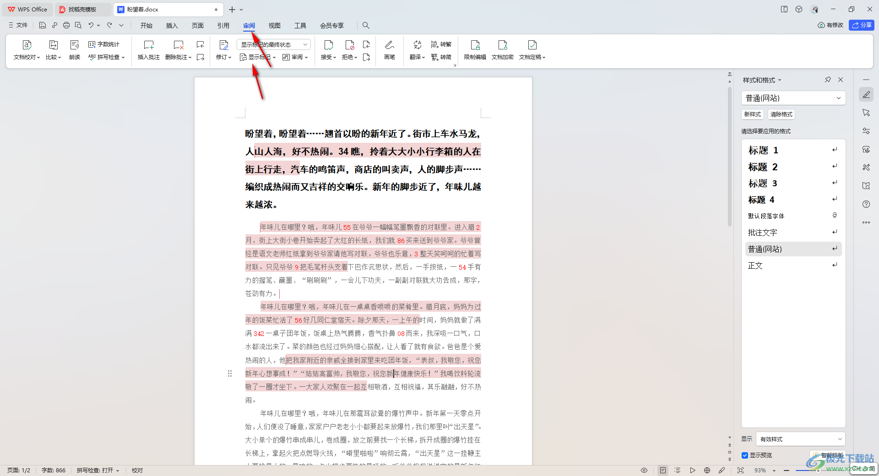Open the style selector 普通(网站) combo box
Image resolution: width=879 pixels, height=476 pixels.
[793, 98]
